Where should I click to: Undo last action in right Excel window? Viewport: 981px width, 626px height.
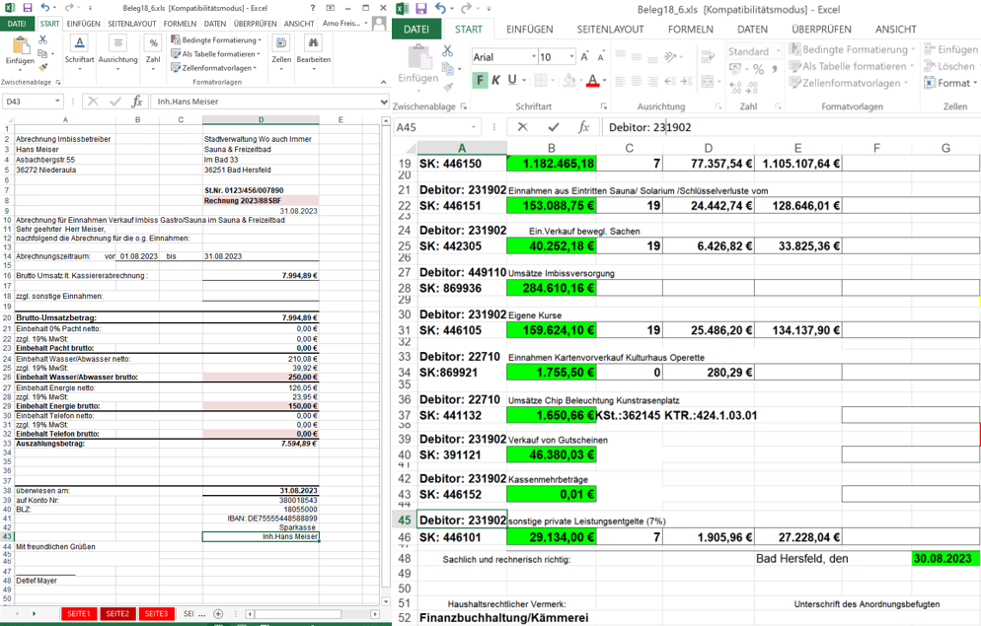pyautogui.click(x=440, y=9)
